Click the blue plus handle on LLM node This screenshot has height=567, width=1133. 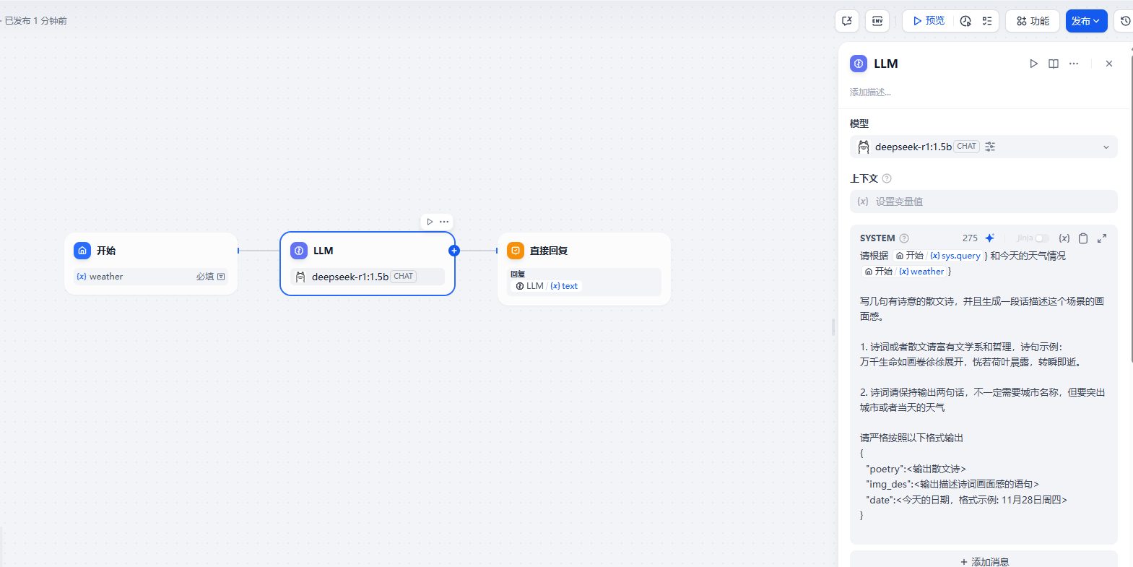click(x=454, y=251)
